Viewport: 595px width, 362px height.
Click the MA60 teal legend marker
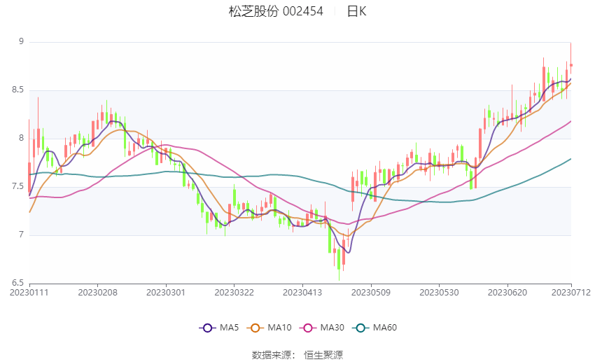tap(360, 328)
